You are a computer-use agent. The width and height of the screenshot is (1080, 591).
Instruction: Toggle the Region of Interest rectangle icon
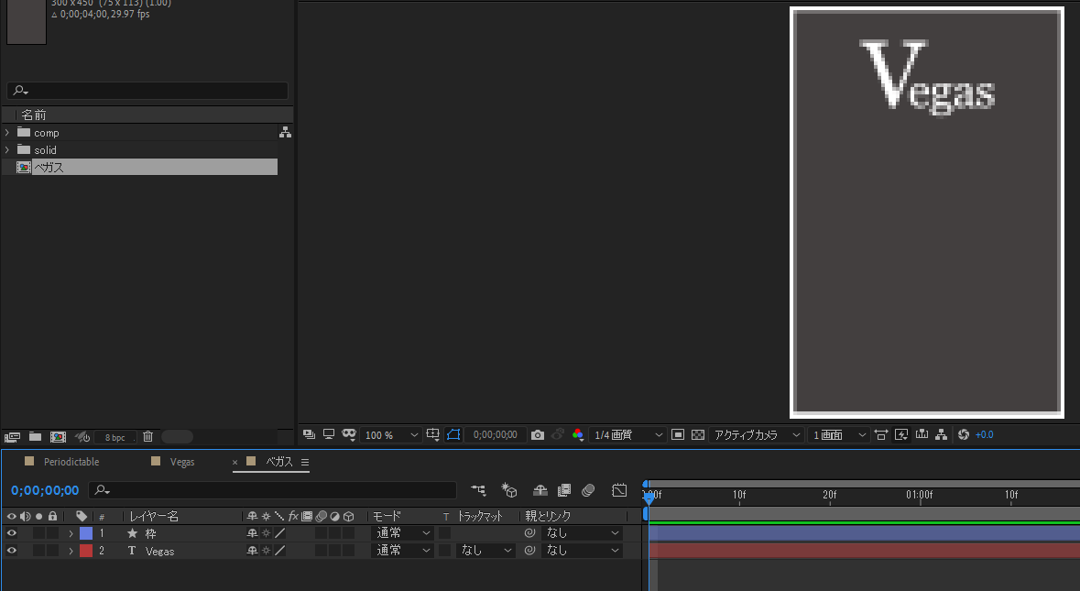coord(678,434)
